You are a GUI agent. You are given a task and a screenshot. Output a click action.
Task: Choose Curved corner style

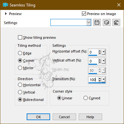85,98
